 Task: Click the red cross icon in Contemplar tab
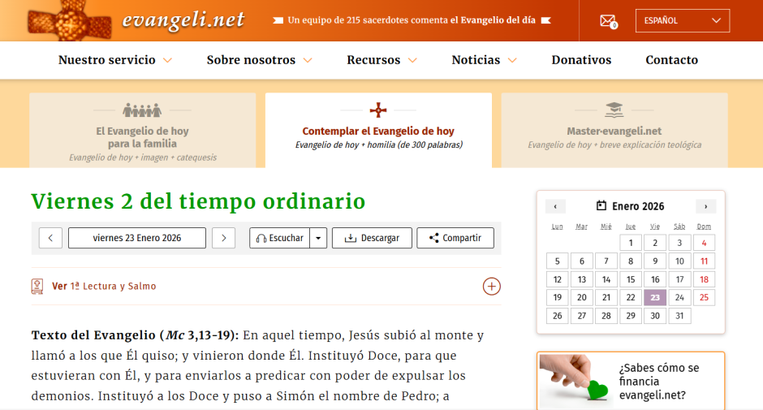tap(378, 110)
